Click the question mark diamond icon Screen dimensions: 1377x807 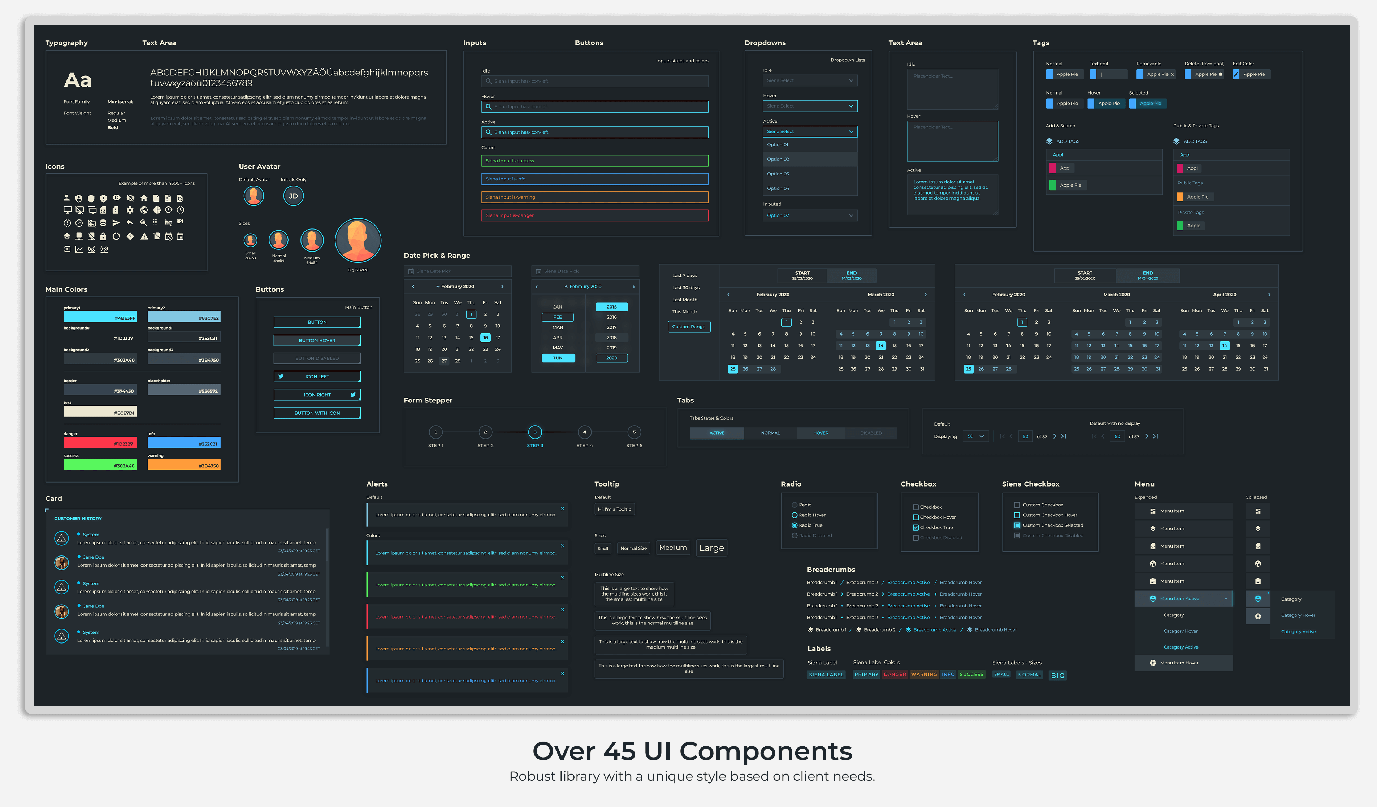pyautogui.click(x=130, y=236)
